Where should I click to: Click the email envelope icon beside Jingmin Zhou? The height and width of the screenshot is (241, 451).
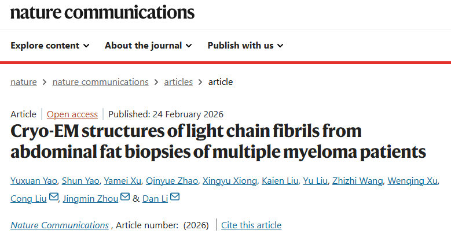click(124, 198)
